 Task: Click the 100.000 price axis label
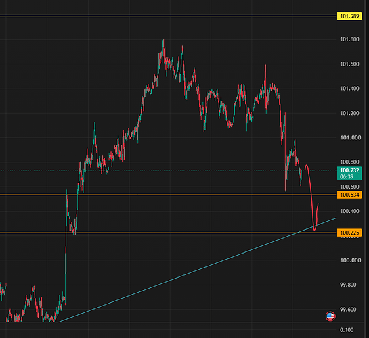[x=350, y=260]
